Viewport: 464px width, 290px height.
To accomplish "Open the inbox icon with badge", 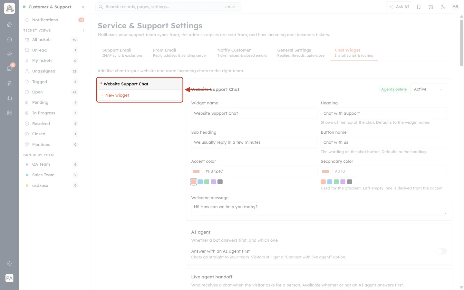I will point(9,68).
